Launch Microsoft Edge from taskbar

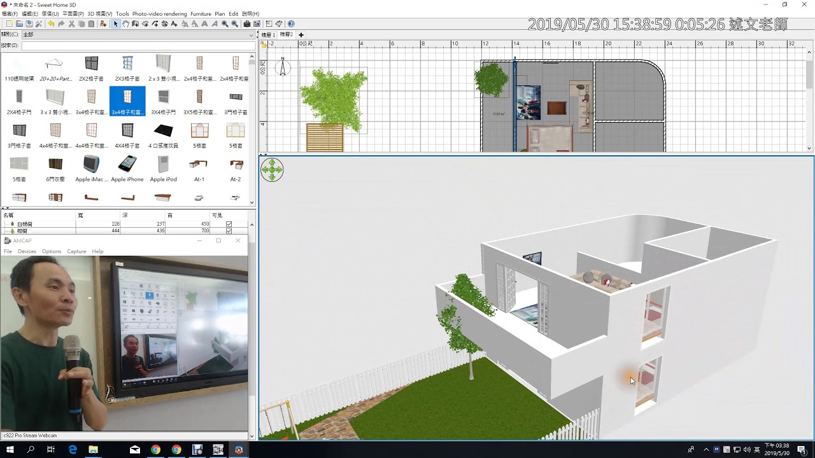[73, 450]
